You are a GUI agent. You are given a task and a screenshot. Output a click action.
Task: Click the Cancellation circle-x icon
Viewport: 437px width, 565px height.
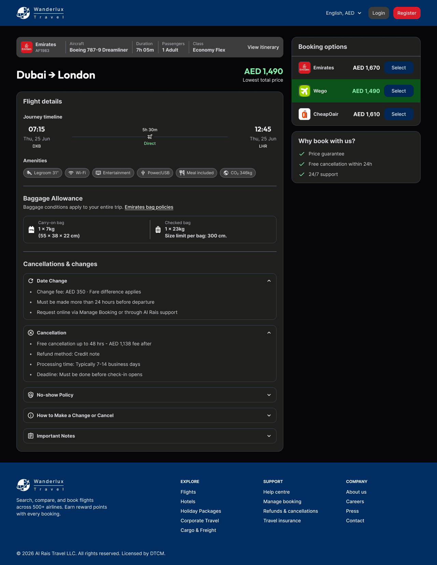coord(31,333)
